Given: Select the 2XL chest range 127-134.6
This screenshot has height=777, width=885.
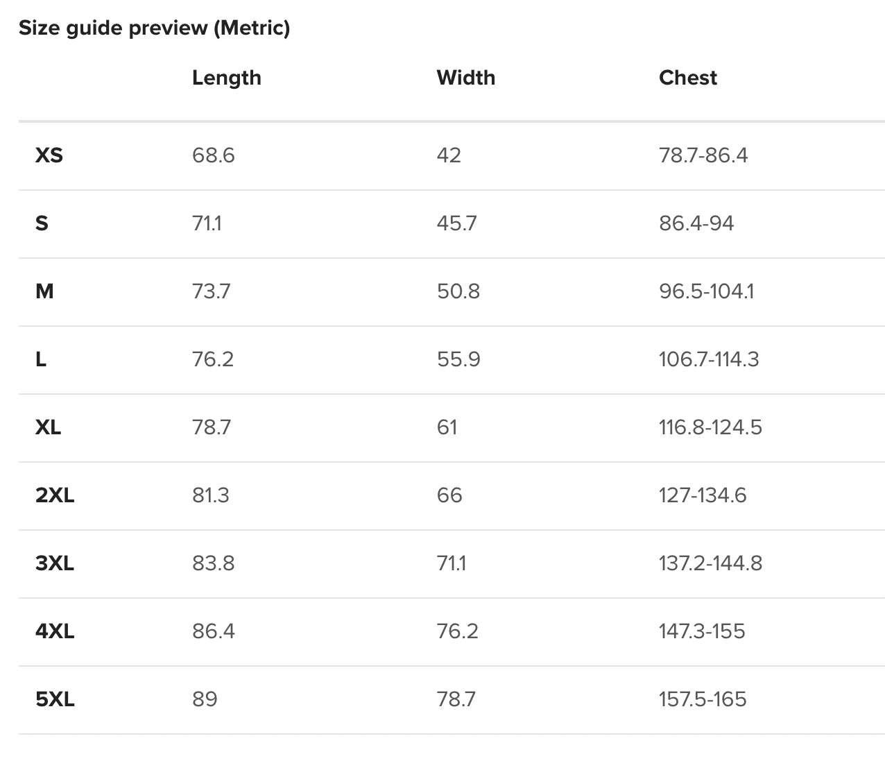Looking at the screenshot, I should (703, 495).
